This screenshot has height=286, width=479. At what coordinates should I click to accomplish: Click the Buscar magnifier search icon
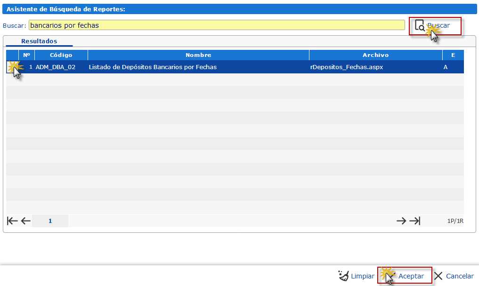(421, 26)
